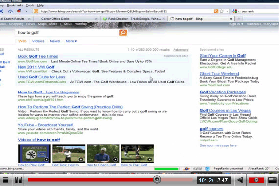Viewport: 279px width, 186px height.
Task: Bookmark page with the star icon
Action: coord(222,11)
